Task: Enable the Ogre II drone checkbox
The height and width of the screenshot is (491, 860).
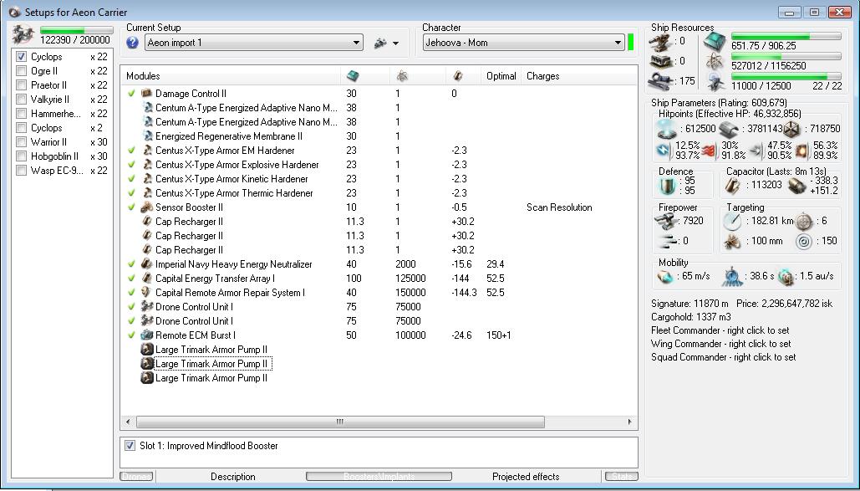Action: [23, 71]
